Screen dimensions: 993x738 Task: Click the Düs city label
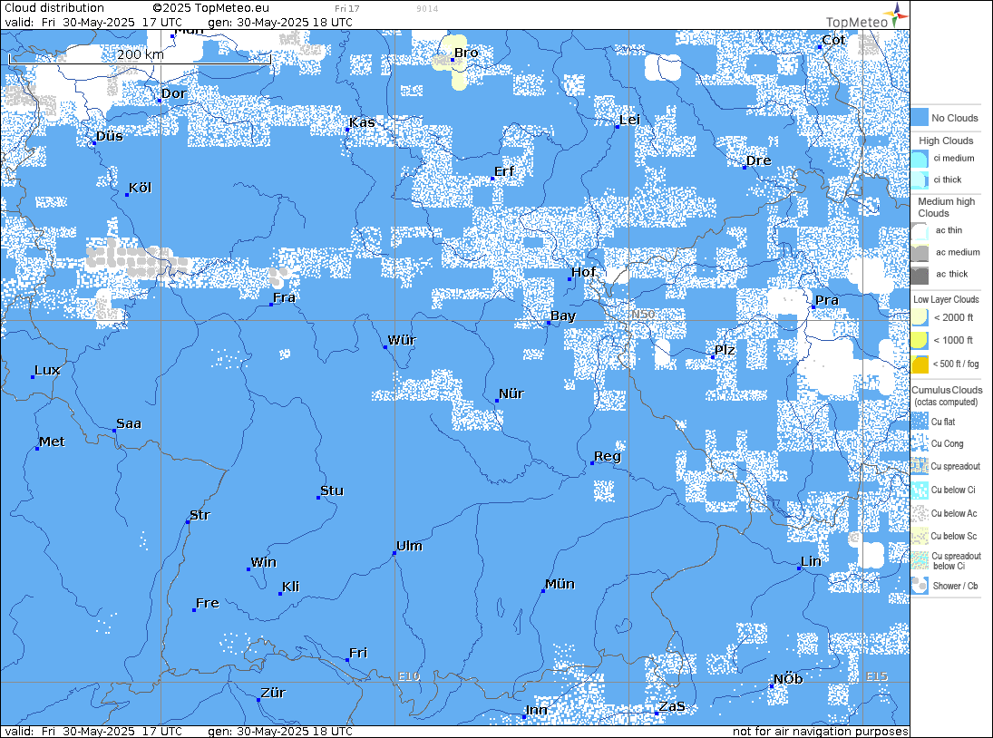click(x=110, y=136)
